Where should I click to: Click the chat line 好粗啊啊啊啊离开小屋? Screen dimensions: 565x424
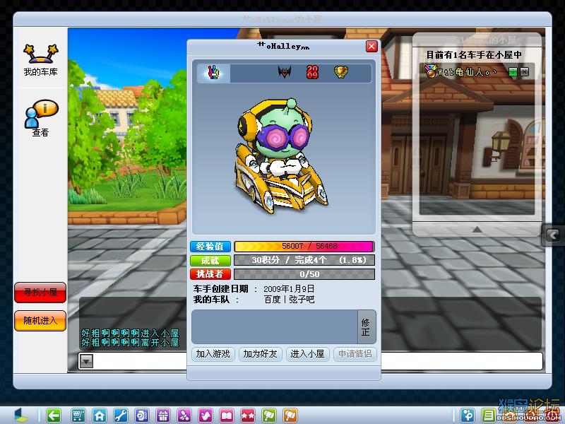[x=130, y=342]
